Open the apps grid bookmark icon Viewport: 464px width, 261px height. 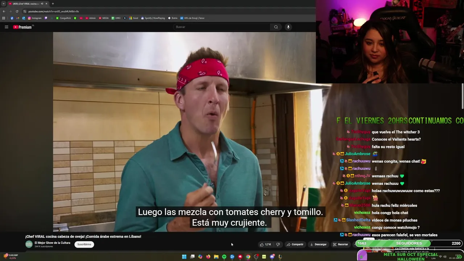tap(4, 18)
